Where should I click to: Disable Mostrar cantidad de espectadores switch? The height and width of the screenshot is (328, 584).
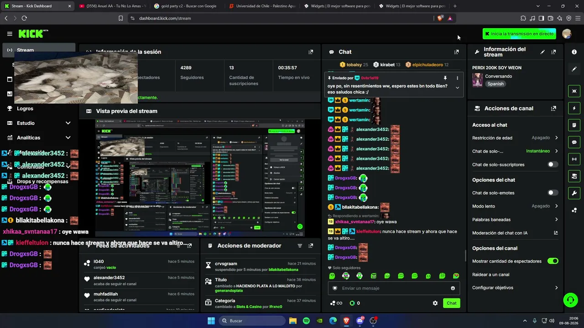click(x=553, y=261)
